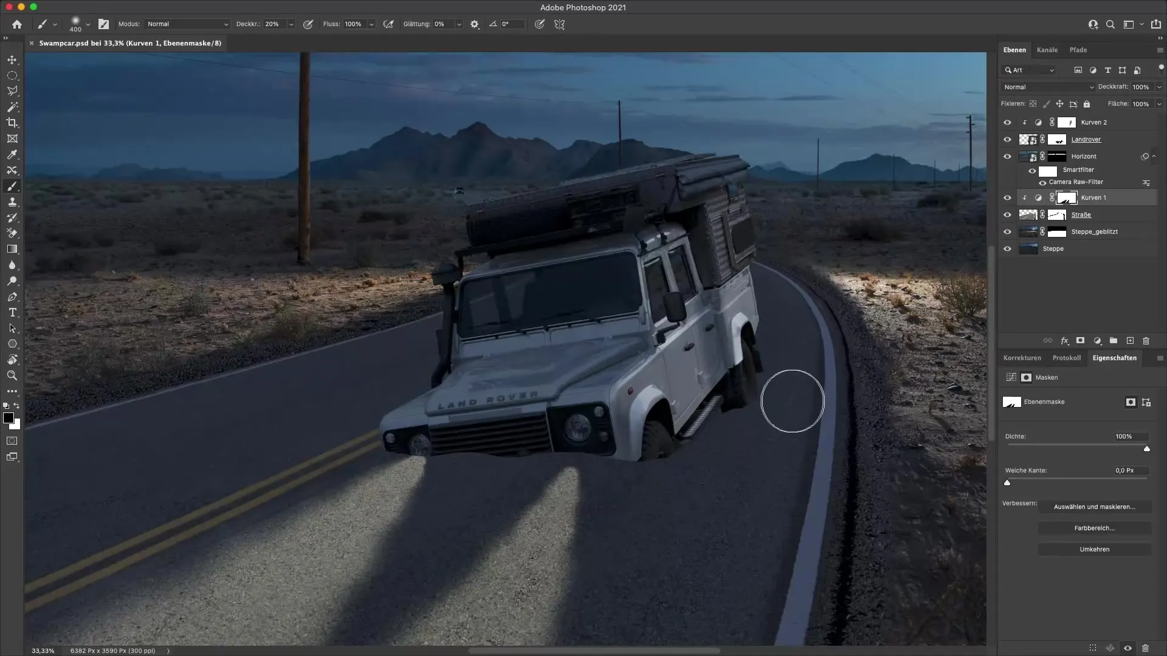This screenshot has height=656, width=1167.
Task: Select the Gradient tool
Action: tap(12, 249)
